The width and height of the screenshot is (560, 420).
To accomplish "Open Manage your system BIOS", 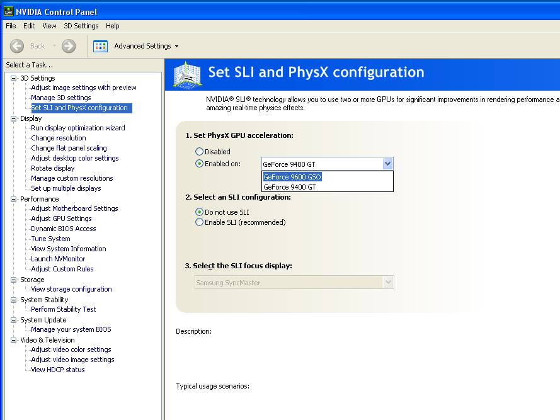I will [x=71, y=329].
